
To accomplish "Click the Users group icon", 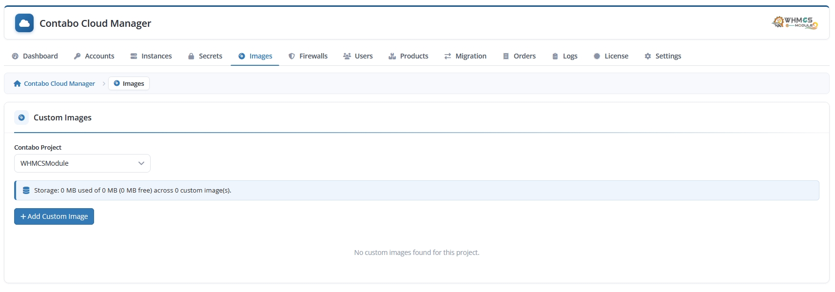I will pyautogui.click(x=347, y=56).
